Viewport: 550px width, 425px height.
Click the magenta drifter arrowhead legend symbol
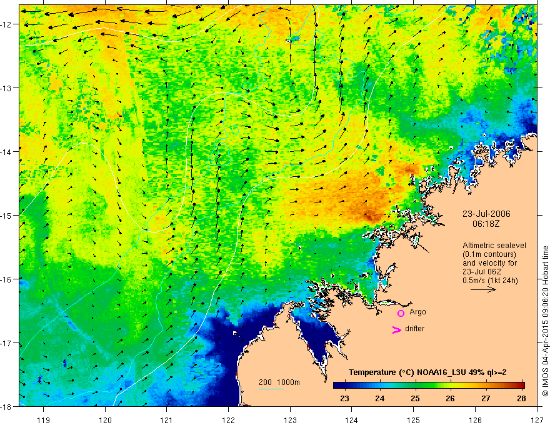[396, 329]
